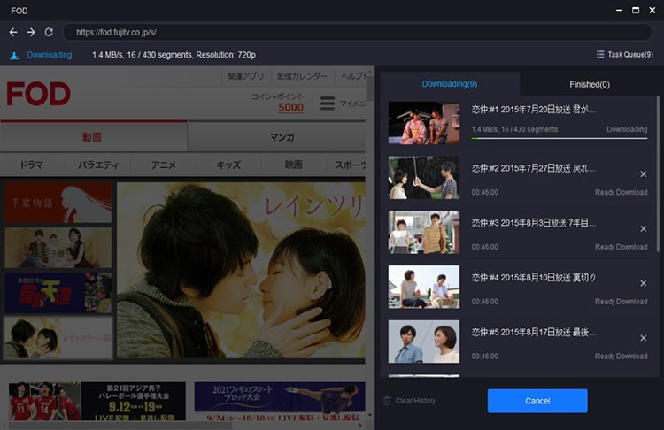The image size is (664, 430).
Task: Remove episode #5 from the download queue
Action: [644, 338]
